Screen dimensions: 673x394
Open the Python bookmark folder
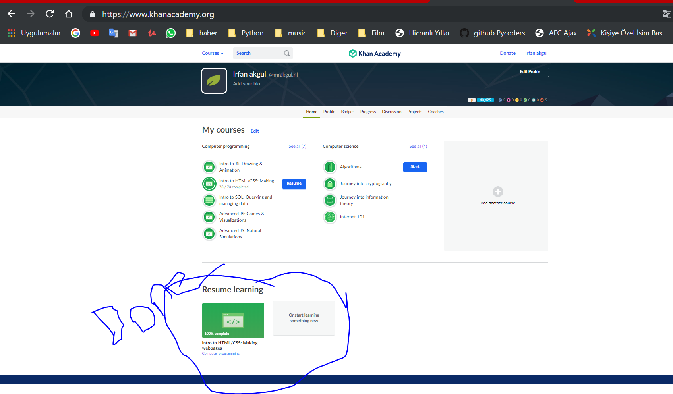click(246, 33)
